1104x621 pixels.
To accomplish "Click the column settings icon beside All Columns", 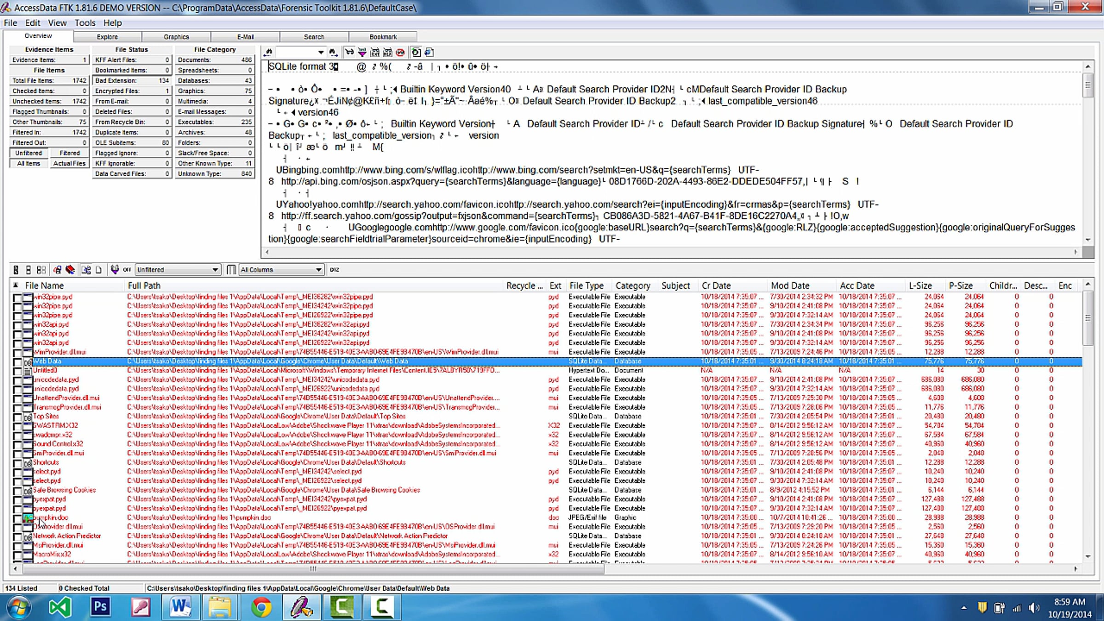I will point(232,270).
